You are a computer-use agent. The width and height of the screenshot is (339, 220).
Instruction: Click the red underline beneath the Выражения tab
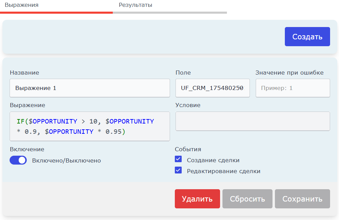coord(56,13)
